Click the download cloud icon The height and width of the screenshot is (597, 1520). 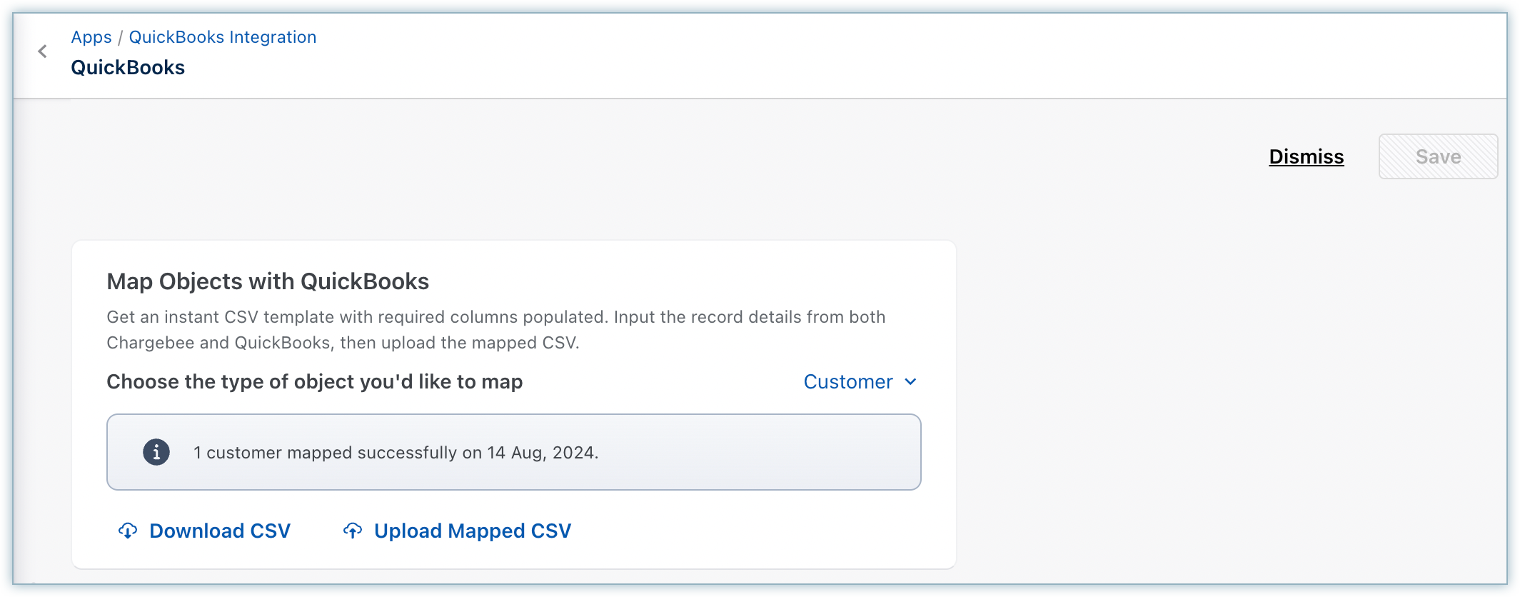[128, 531]
